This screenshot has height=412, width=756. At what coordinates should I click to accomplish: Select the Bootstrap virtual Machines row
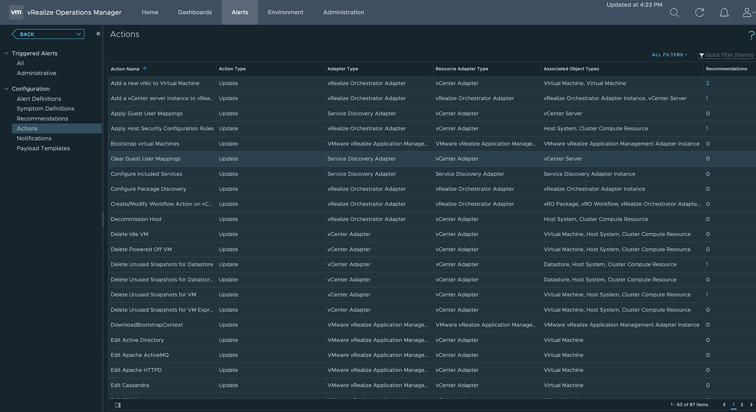pos(432,144)
